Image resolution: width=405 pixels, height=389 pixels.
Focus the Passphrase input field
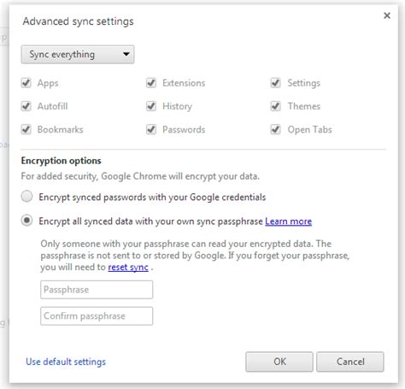97,290
